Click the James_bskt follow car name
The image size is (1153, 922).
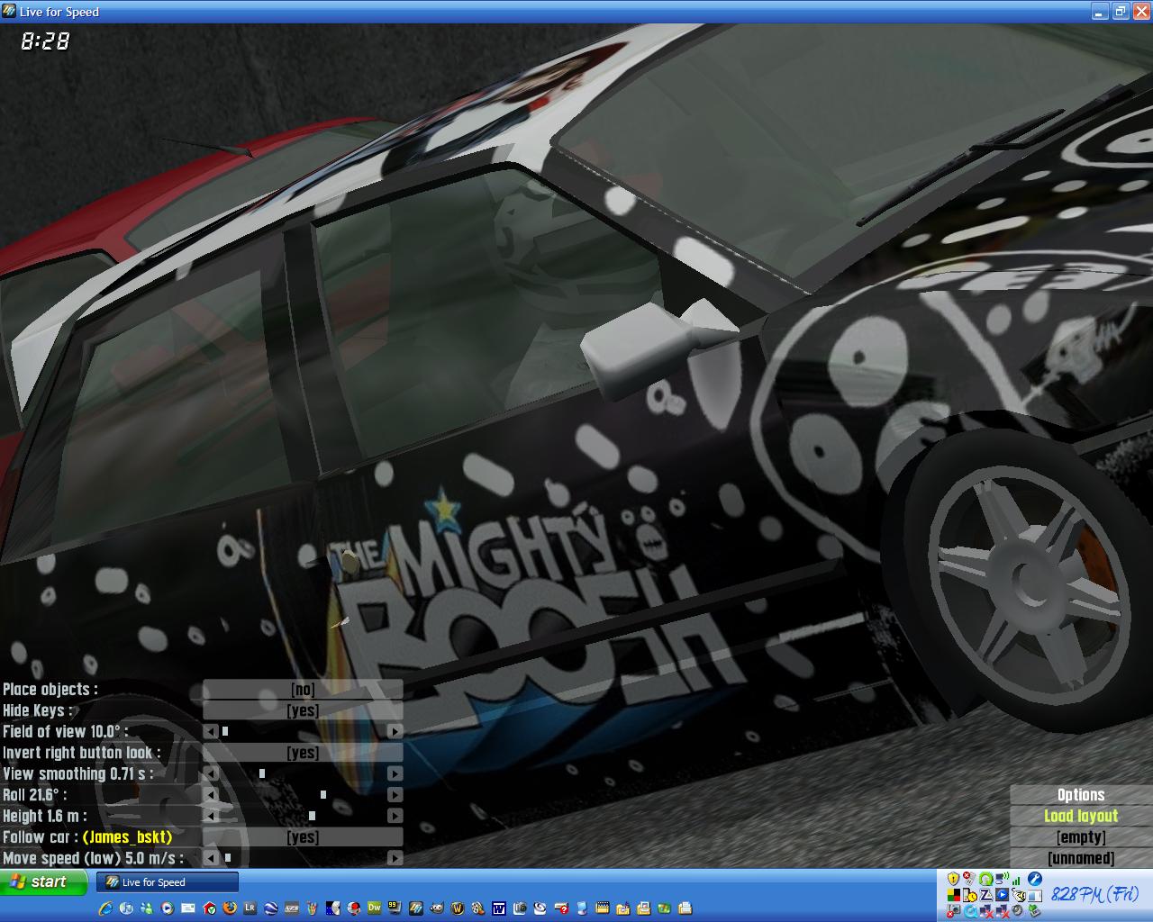pyautogui.click(x=127, y=837)
